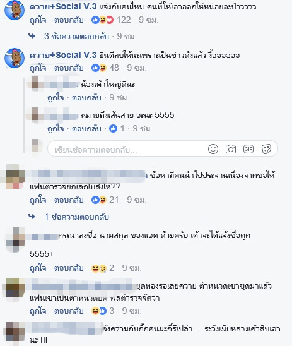
Task: Expand the 3 replies thread
Action: pyautogui.click(x=76, y=36)
